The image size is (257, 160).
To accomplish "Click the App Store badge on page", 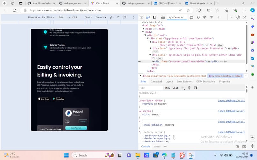I will [x=44, y=99].
